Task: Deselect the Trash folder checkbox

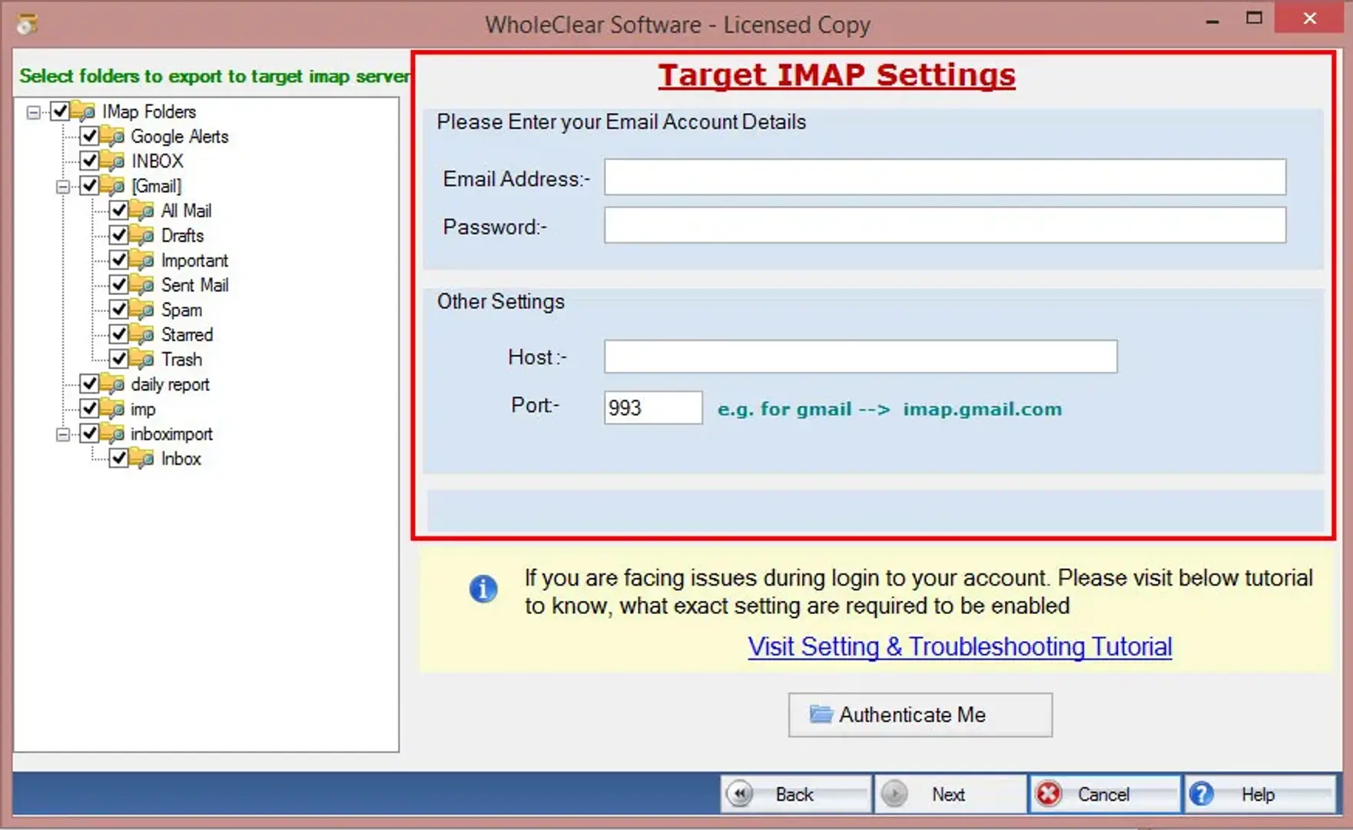Action: [118, 359]
